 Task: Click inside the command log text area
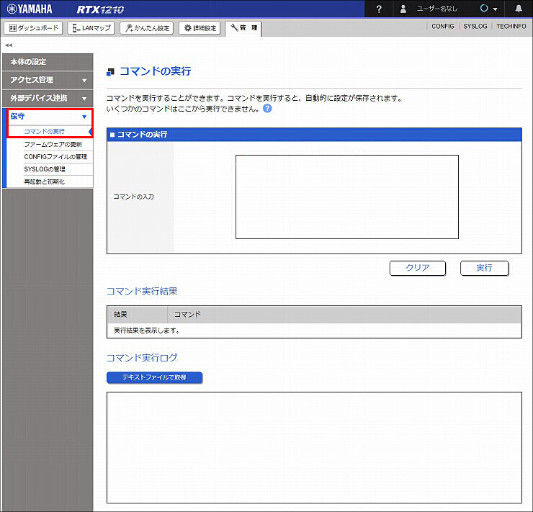click(315, 448)
